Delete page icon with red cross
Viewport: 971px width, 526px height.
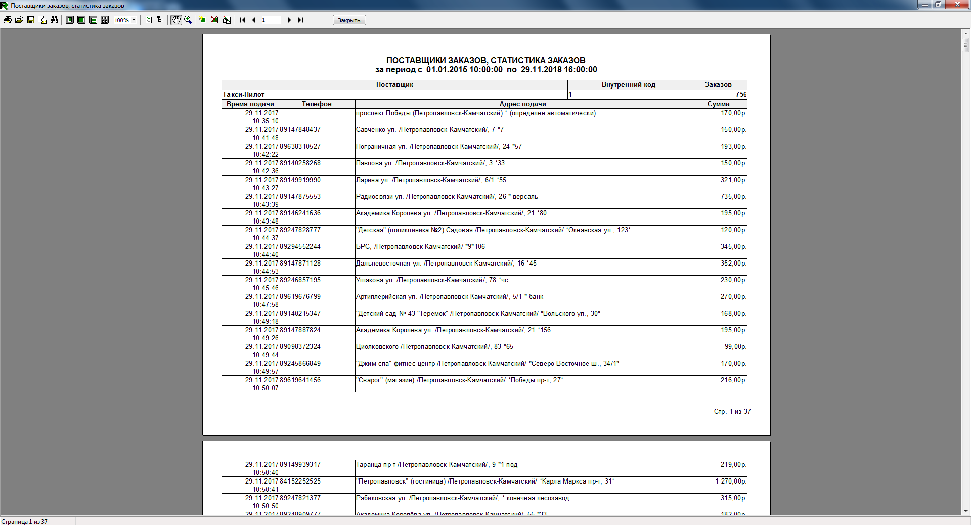point(214,20)
